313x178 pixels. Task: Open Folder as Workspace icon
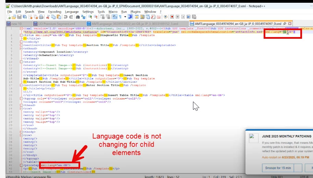click(x=158, y=17)
